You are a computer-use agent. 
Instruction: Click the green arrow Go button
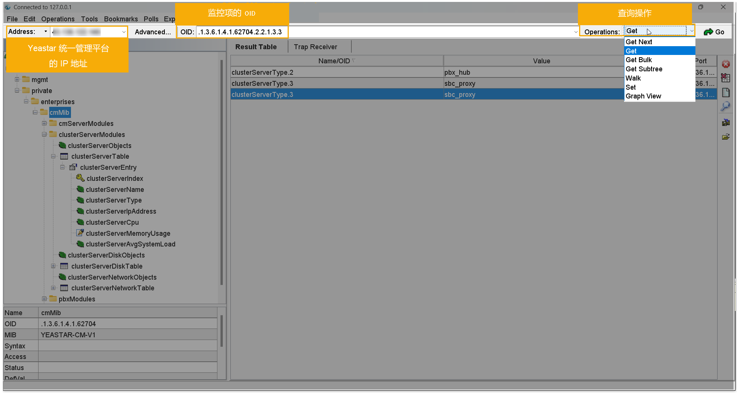[x=714, y=32]
